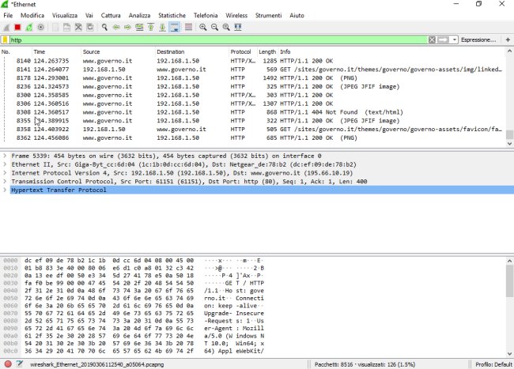Save the capture file
The height and width of the screenshot is (369, 514).
click(x=66, y=27)
